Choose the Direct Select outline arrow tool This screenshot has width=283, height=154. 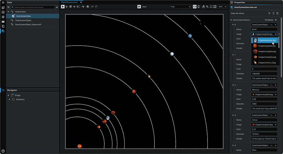pos(67,7)
